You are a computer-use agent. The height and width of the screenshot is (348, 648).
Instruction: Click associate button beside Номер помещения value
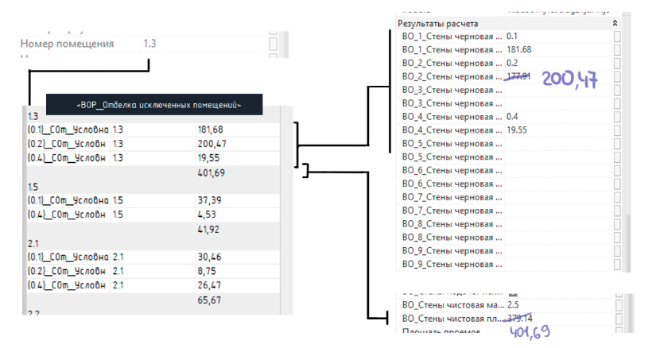(274, 44)
